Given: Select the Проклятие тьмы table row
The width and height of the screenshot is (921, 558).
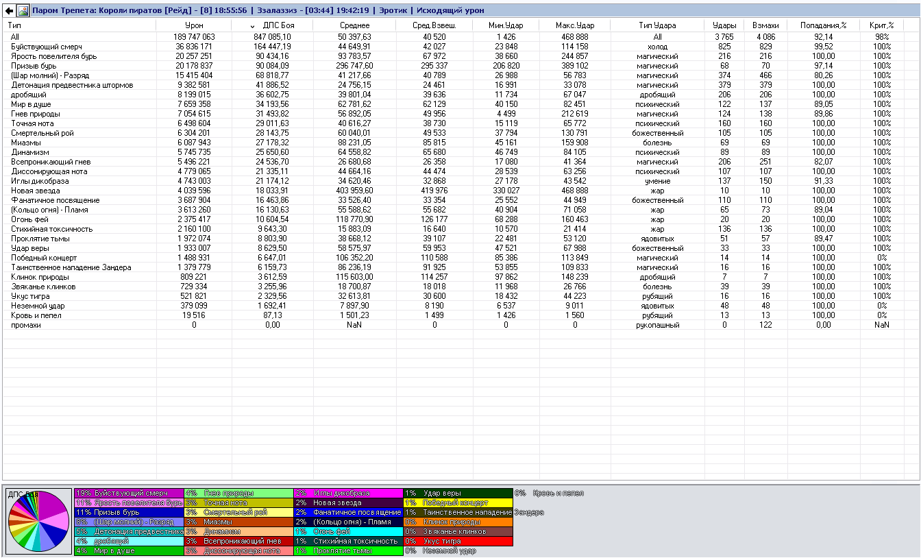Looking at the screenshot, I should 460,239.
